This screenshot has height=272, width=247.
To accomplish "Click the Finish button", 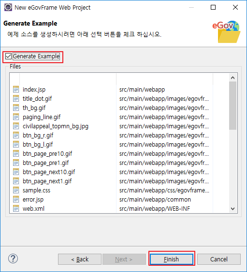I will [172, 259].
